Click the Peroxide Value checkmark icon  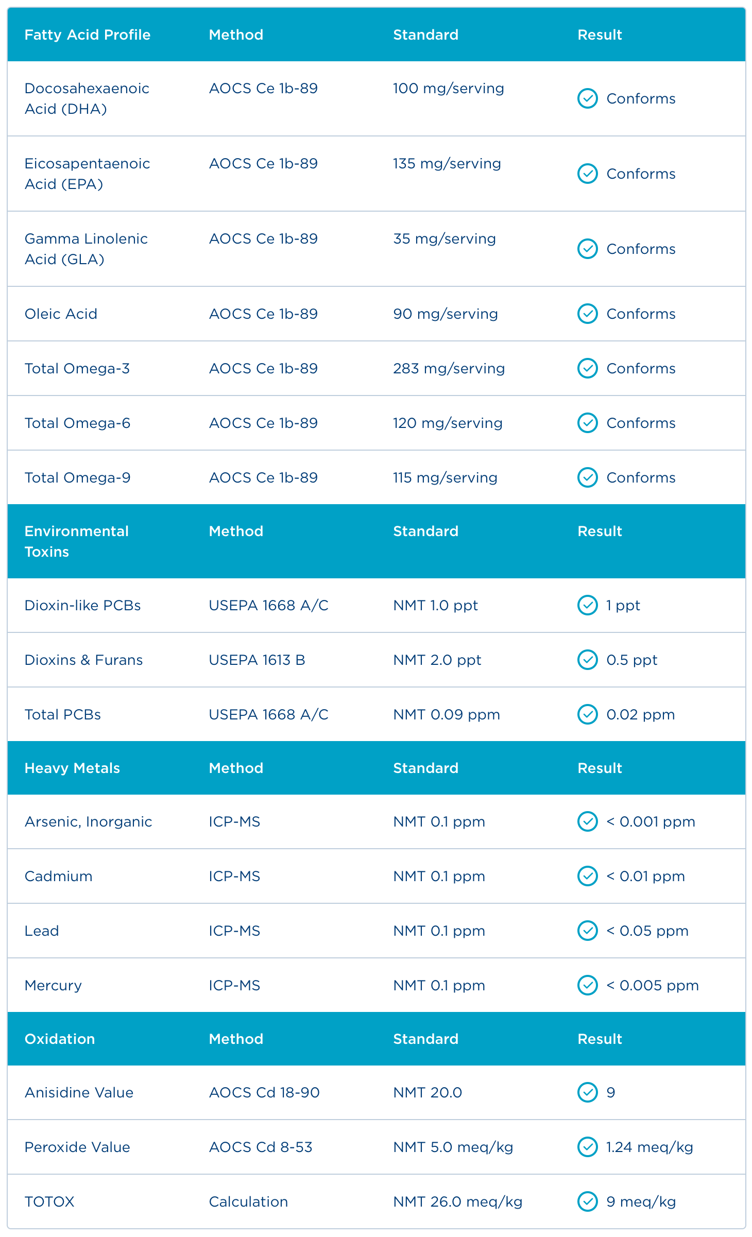587,1147
